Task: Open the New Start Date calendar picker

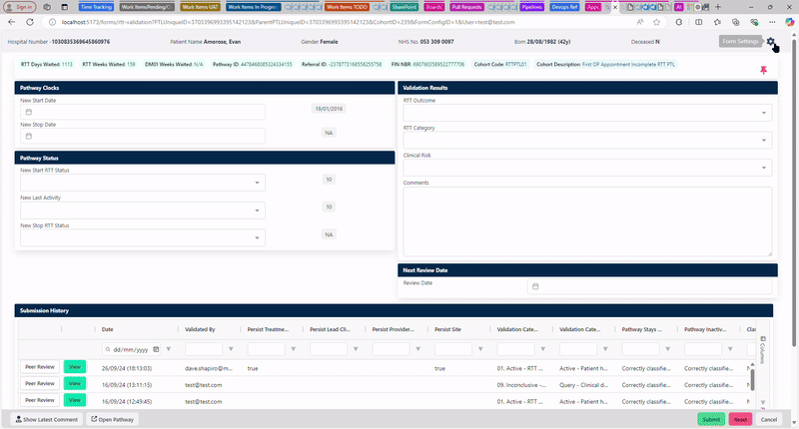Action: (x=29, y=112)
